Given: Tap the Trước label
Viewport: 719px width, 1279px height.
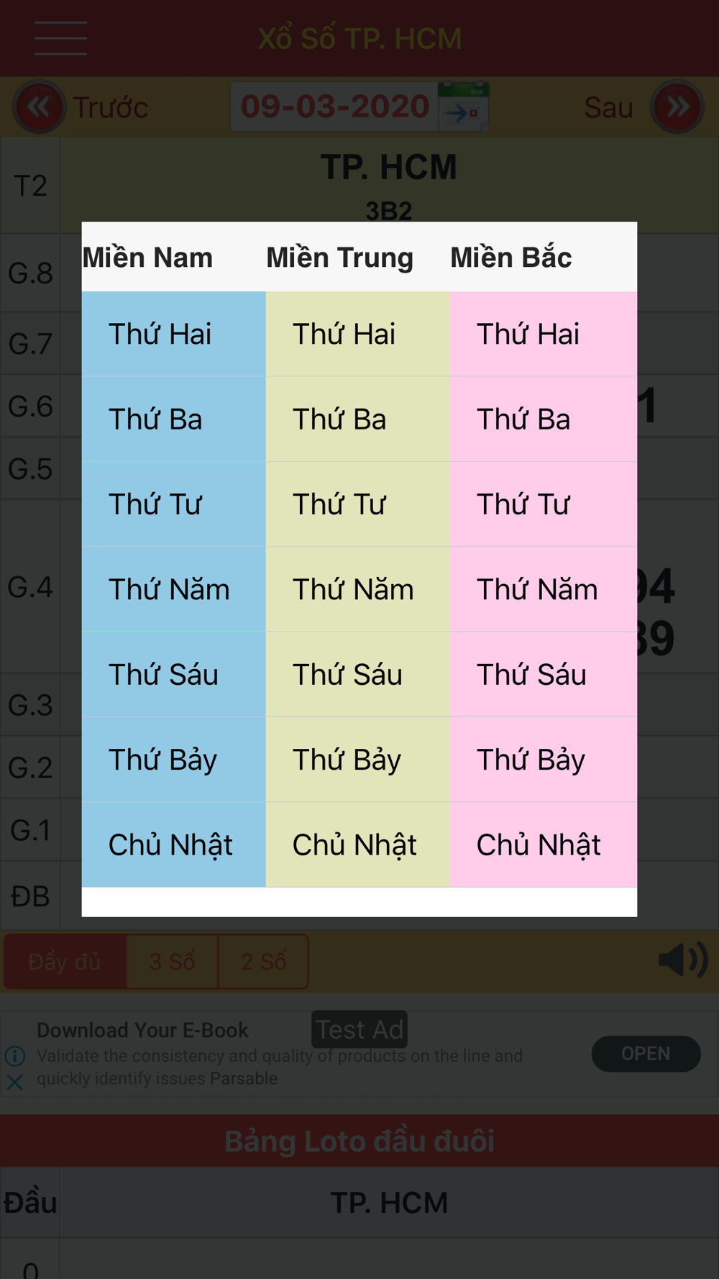Looking at the screenshot, I should coord(110,108).
